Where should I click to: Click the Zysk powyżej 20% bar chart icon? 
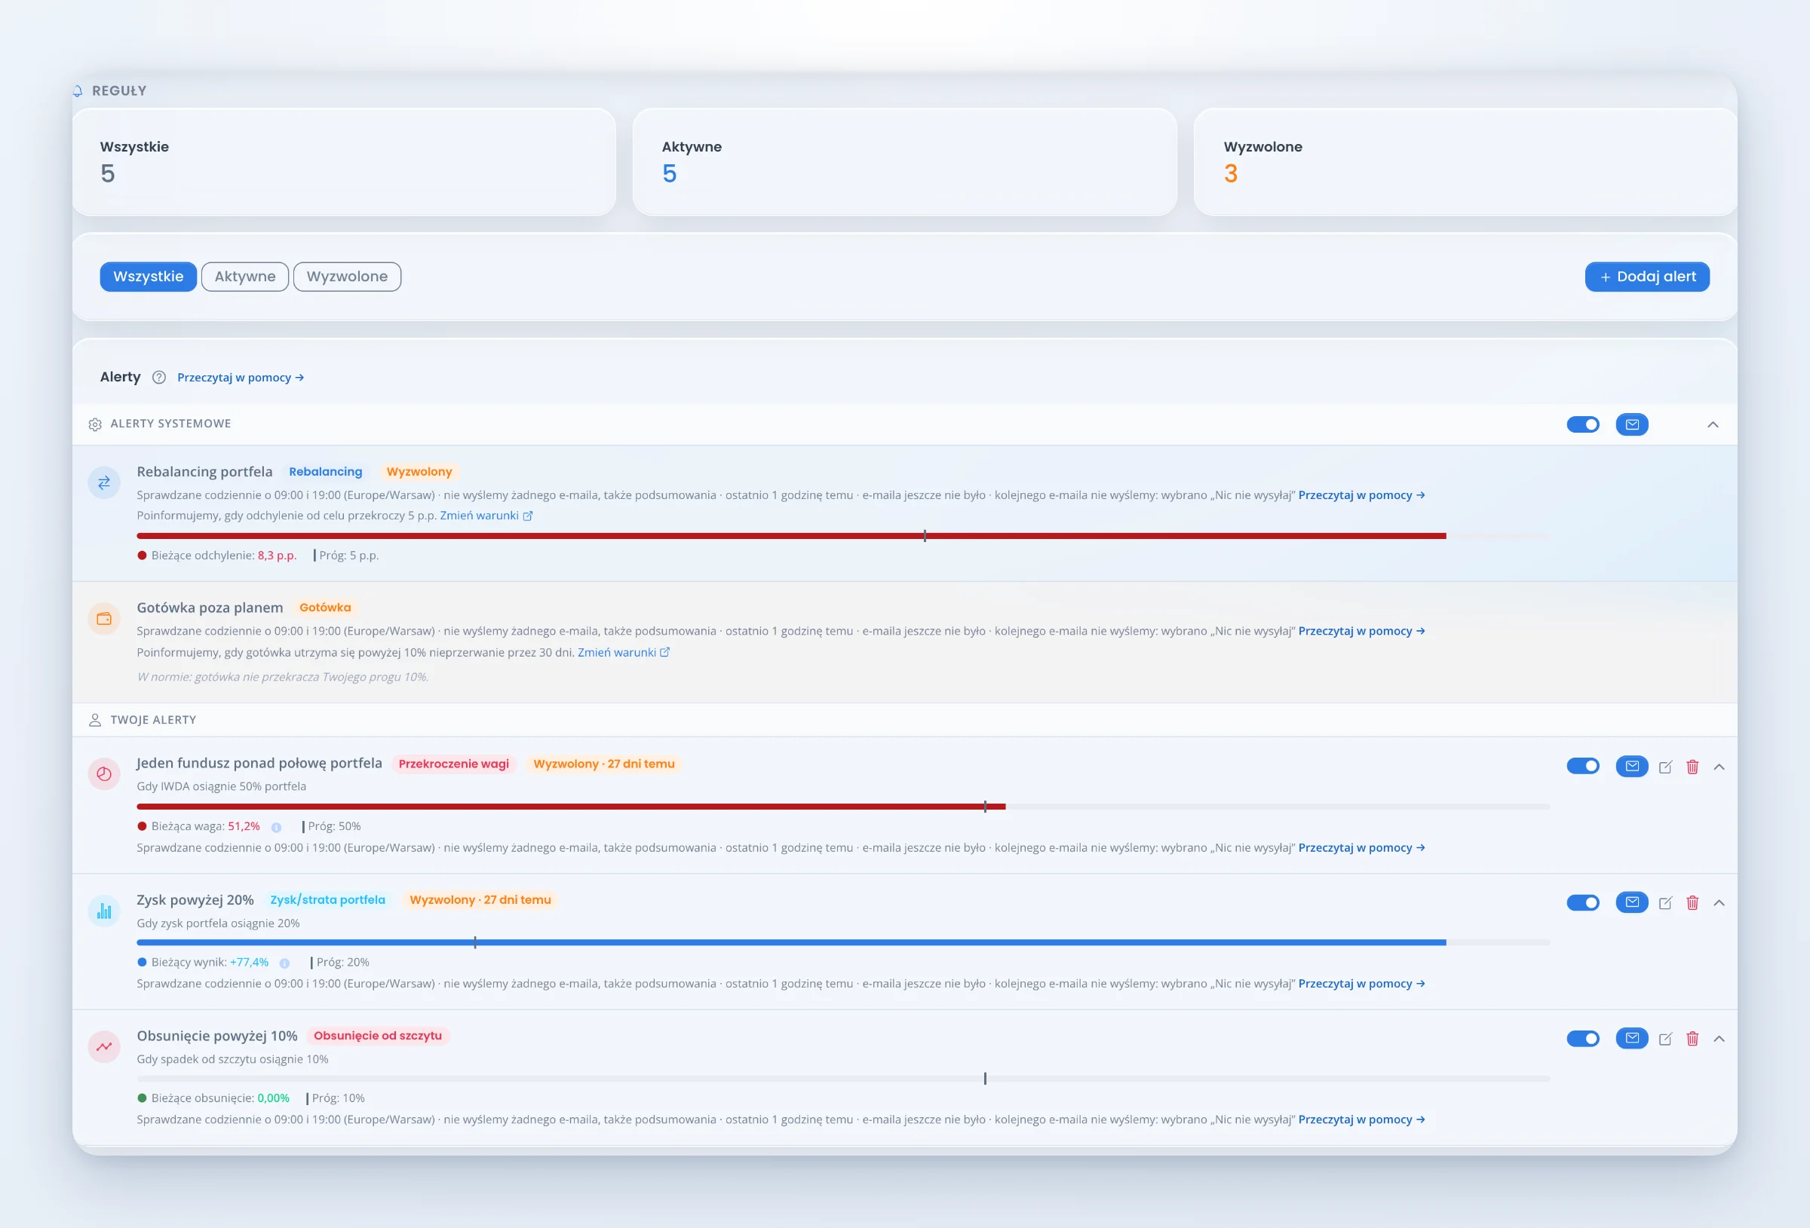(x=103, y=911)
